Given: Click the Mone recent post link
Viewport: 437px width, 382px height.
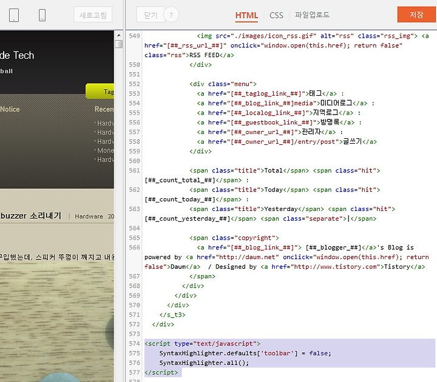Looking at the screenshot, I should point(105,150).
